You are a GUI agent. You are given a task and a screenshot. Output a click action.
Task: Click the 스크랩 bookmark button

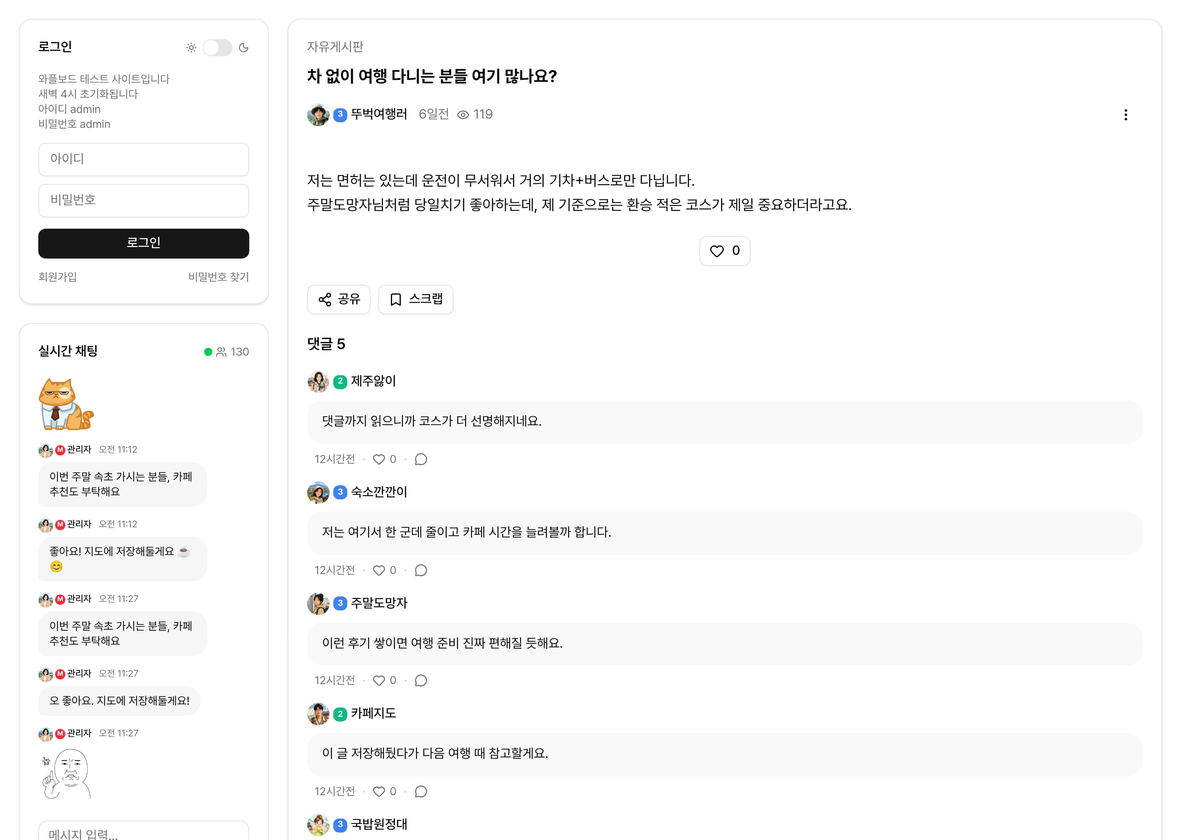point(415,299)
